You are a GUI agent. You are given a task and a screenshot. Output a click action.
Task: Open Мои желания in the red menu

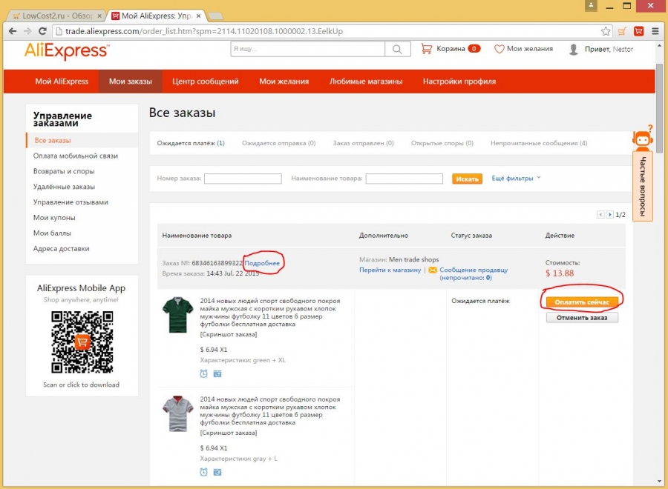pyautogui.click(x=284, y=81)
